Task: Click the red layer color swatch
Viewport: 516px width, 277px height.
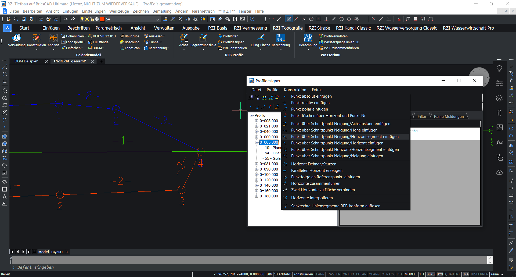Action: pos(102,19)
